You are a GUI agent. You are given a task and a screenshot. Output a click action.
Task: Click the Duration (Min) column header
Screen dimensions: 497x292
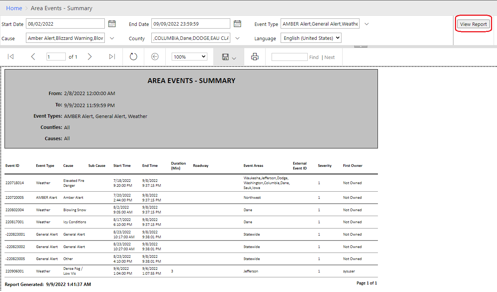coord(178,166)
